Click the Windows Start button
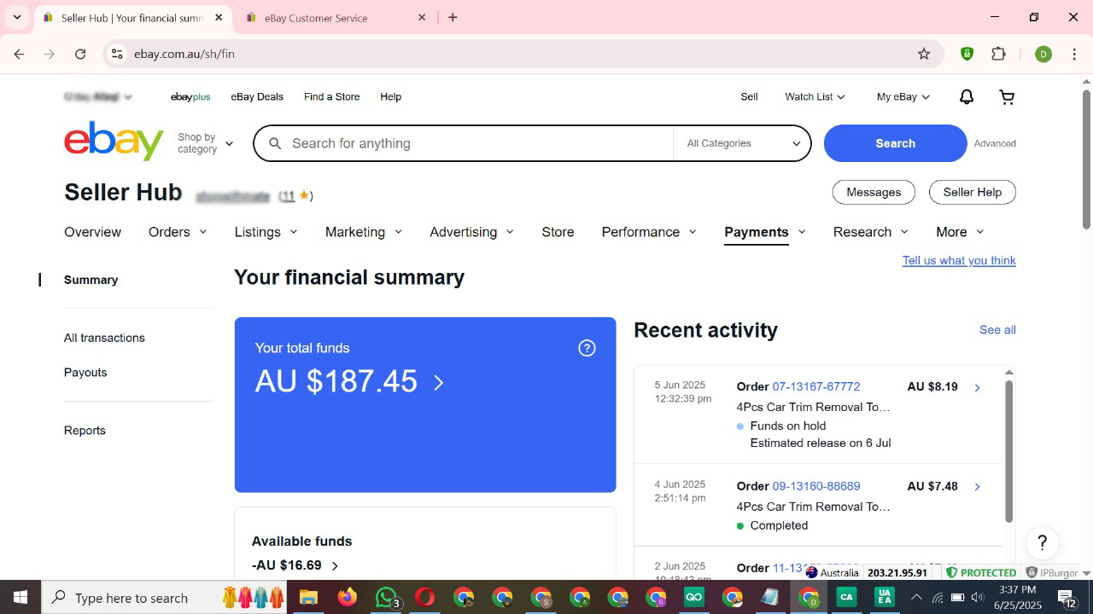The height and width of the screenshot is (614, 1093). (x=20, y=598)
